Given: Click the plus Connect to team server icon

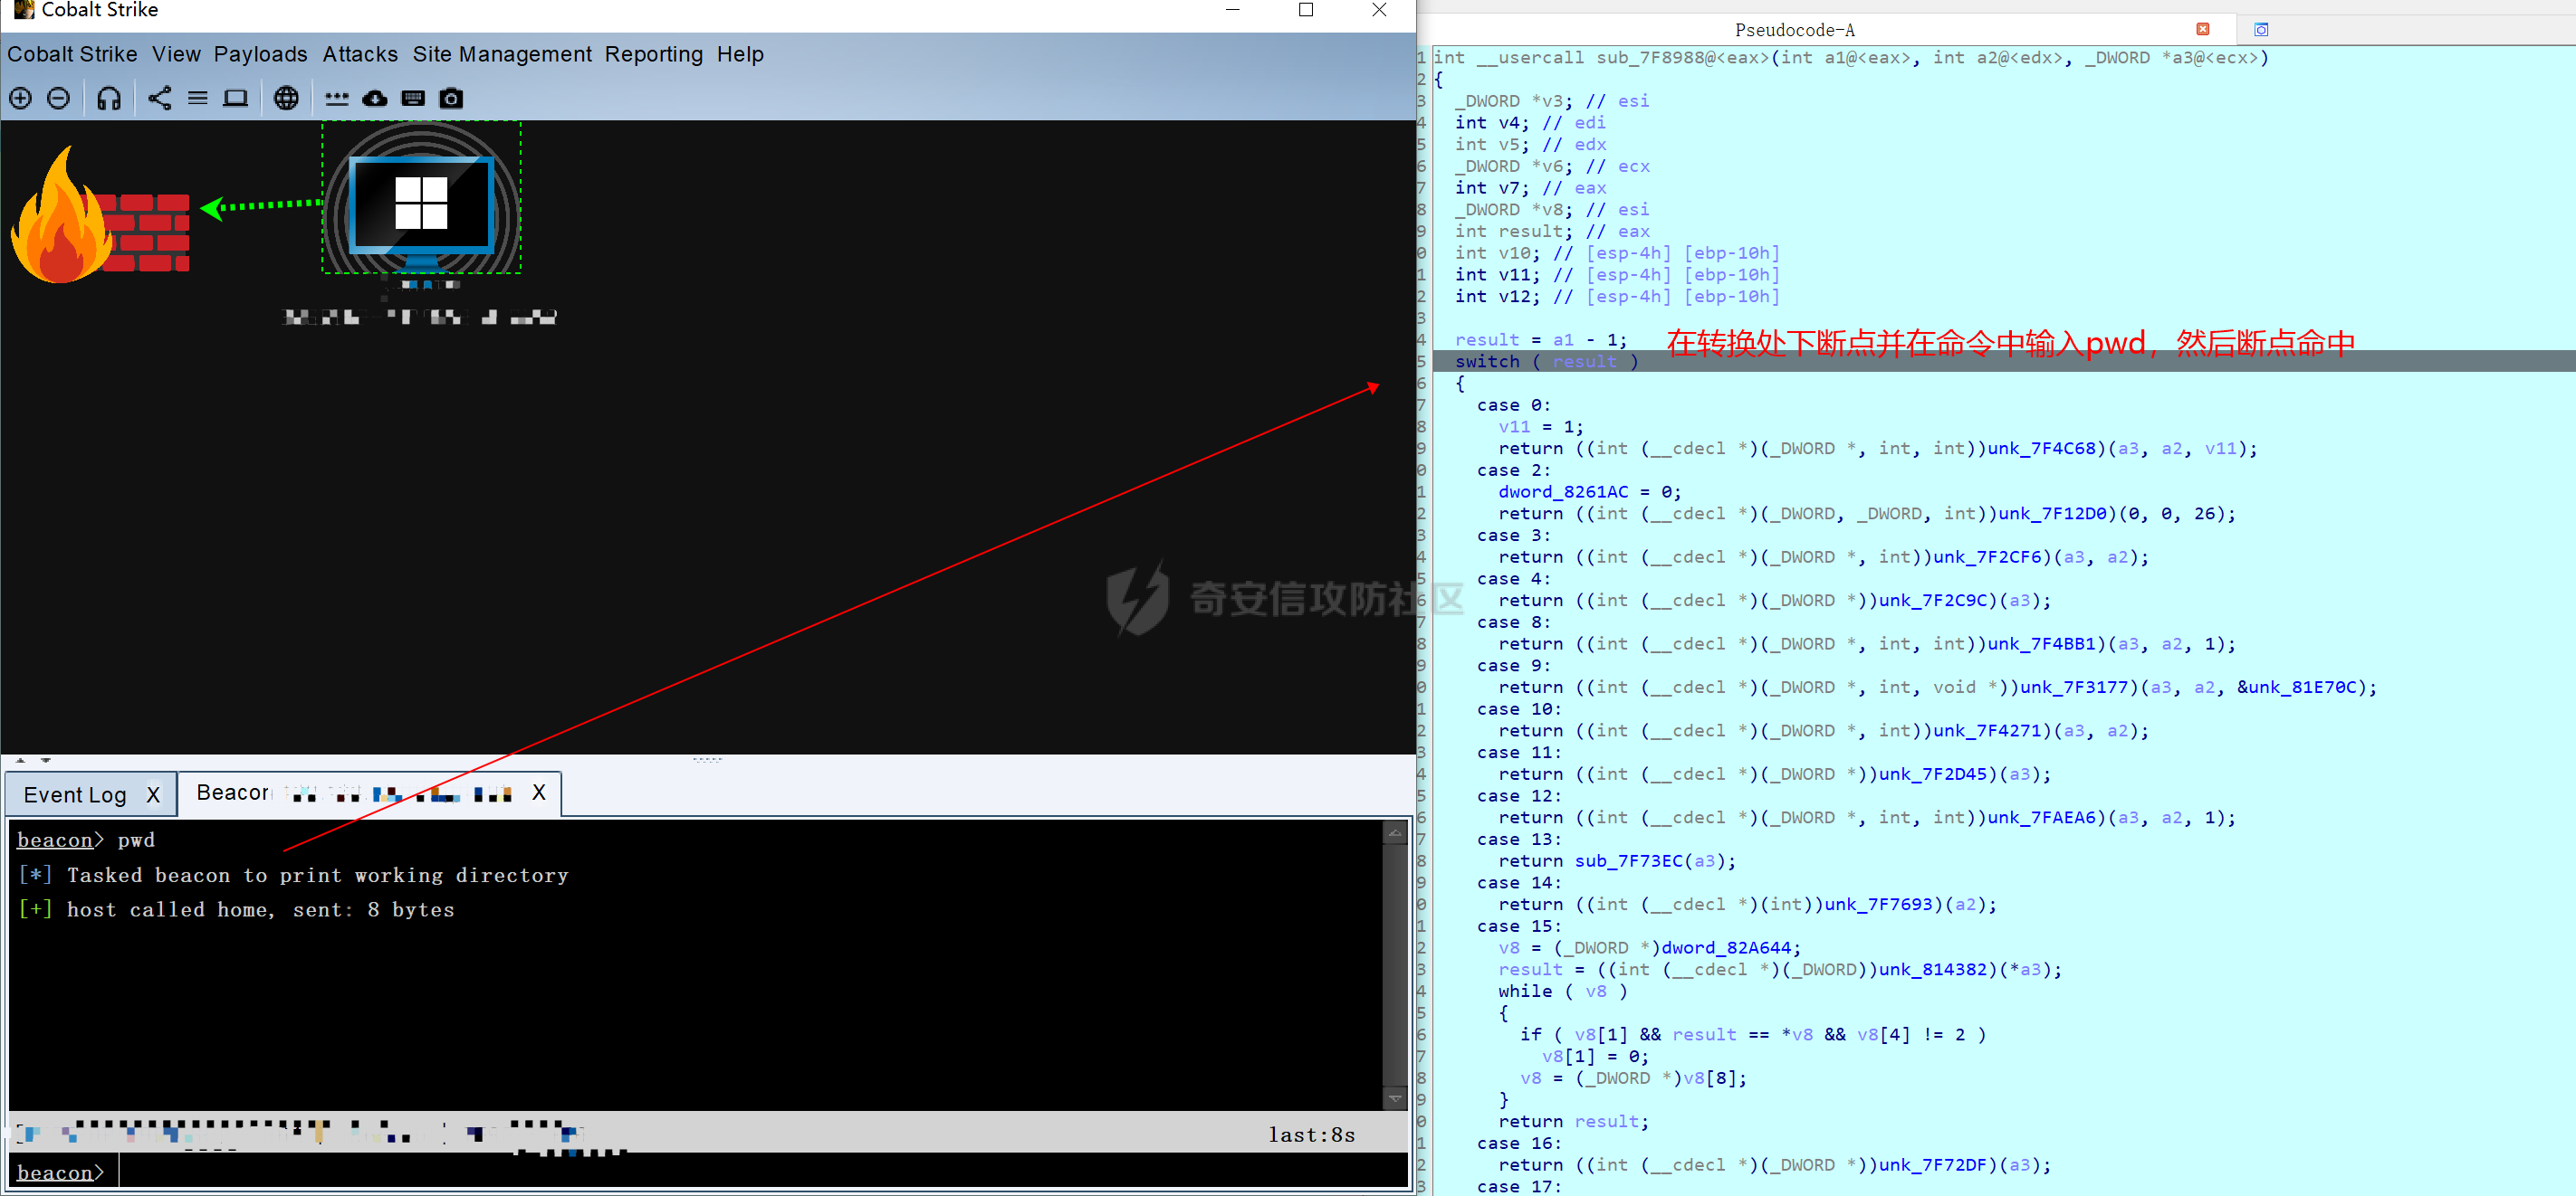Looking at the screenshot, I should coord(21,98).
